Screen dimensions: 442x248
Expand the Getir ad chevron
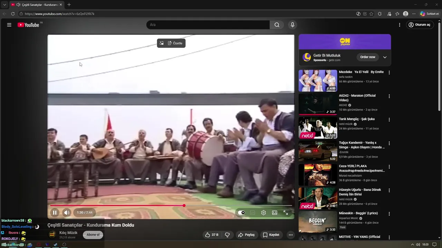pyautogui.click(x=385, y=57)
